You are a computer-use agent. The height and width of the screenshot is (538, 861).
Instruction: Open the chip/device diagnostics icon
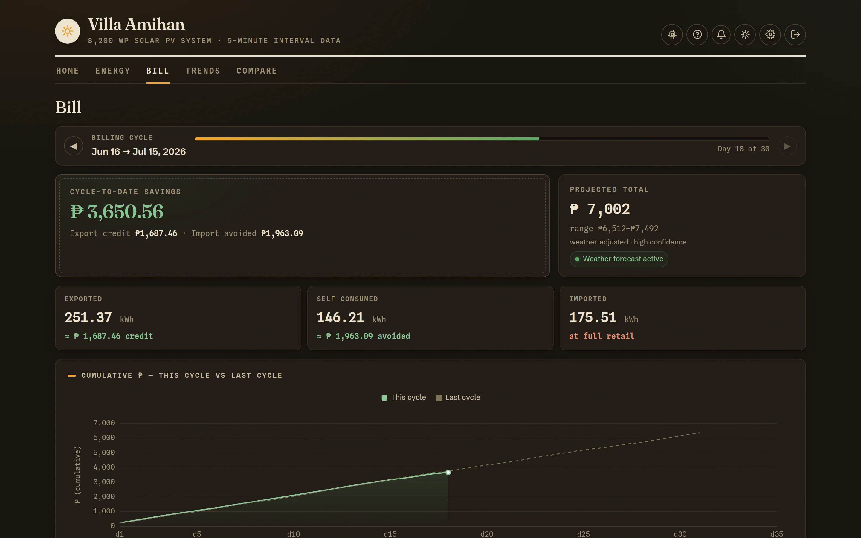point(672,34)
